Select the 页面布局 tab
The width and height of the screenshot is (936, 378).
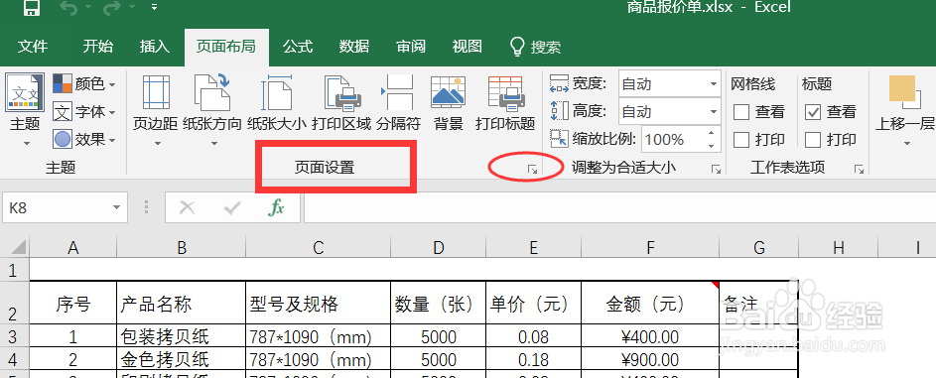coord(226,47)
